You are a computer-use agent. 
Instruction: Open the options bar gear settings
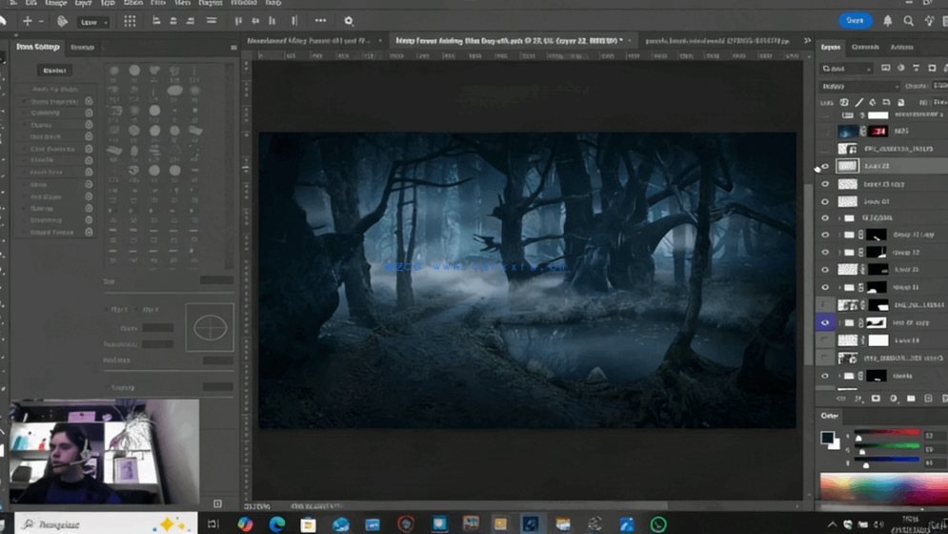tap(349, 21)
